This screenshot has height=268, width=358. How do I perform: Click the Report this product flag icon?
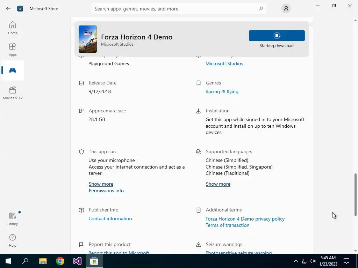pyautogui.click(x=81, y=245)
